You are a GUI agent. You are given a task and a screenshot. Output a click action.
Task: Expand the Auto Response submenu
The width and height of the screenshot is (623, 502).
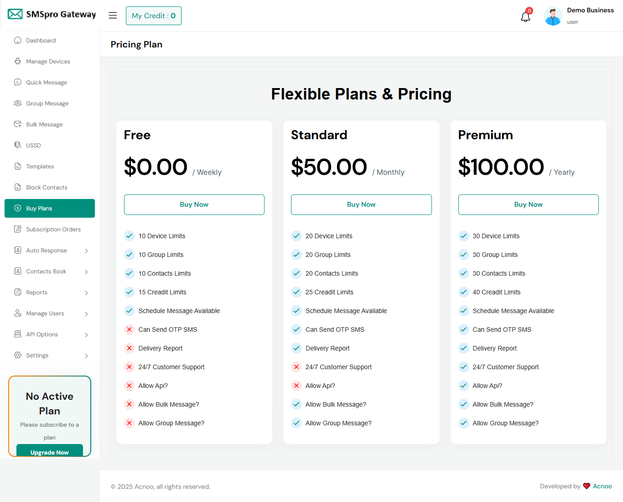click(86, 251)
